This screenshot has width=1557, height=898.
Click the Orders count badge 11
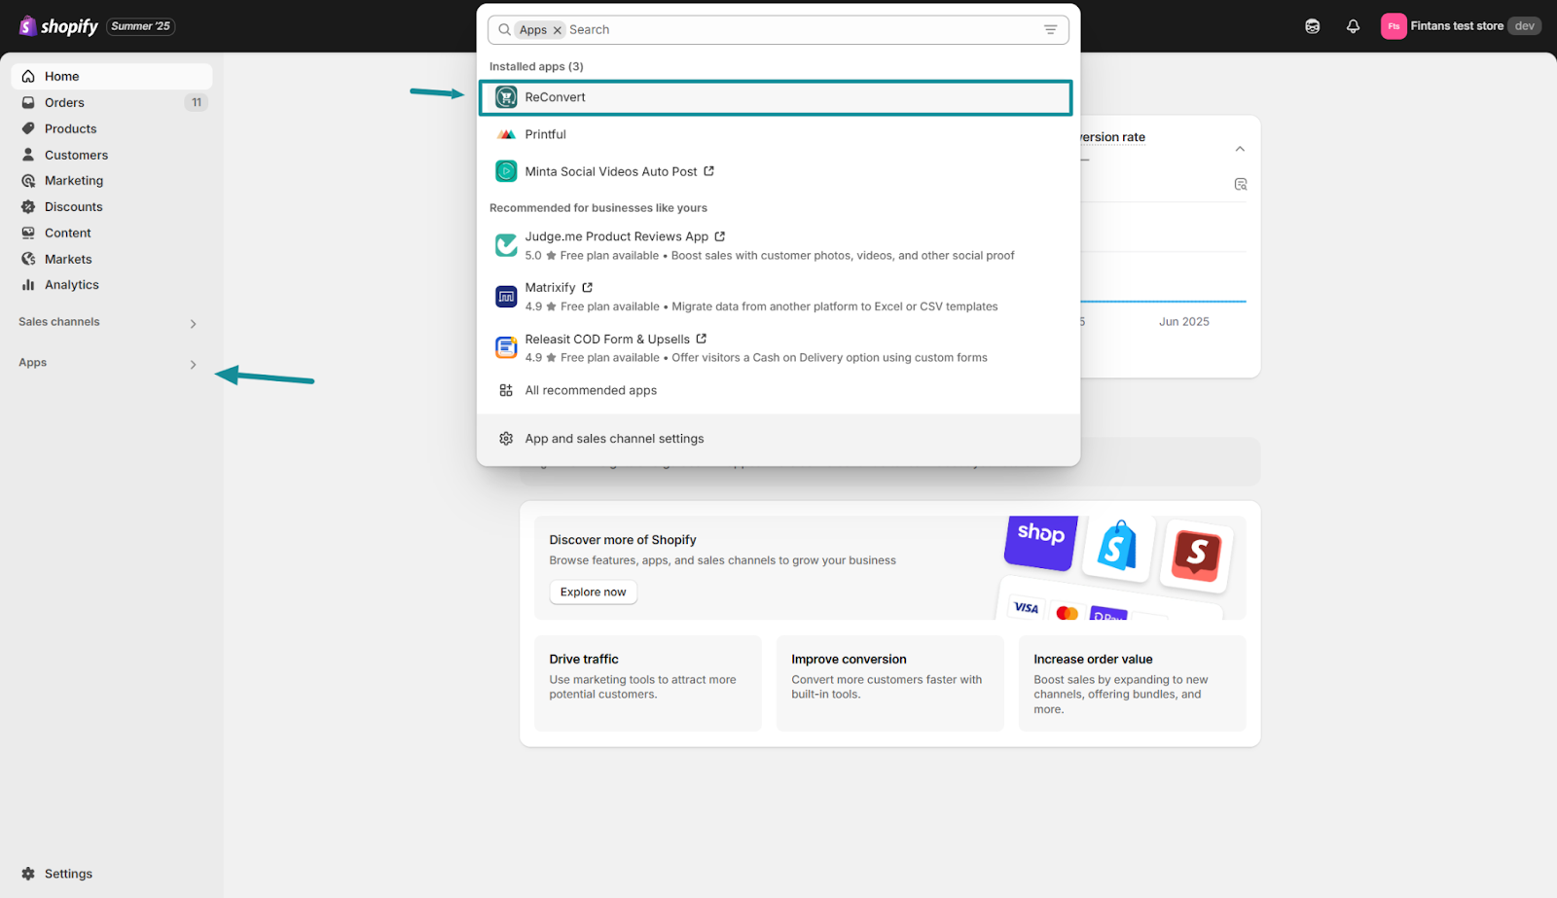coord(197,102)
